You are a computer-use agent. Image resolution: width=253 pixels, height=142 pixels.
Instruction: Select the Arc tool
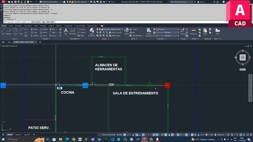tap(21, 31)
